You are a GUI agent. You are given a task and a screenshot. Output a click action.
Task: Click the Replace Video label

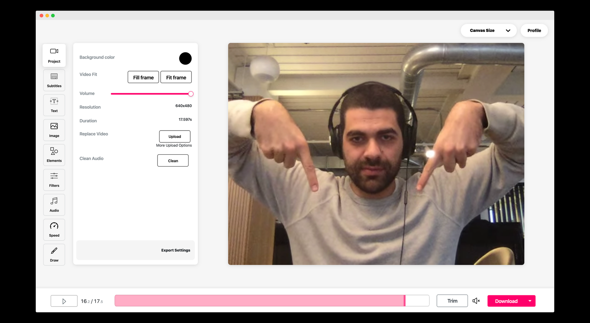tap(94, 134)
